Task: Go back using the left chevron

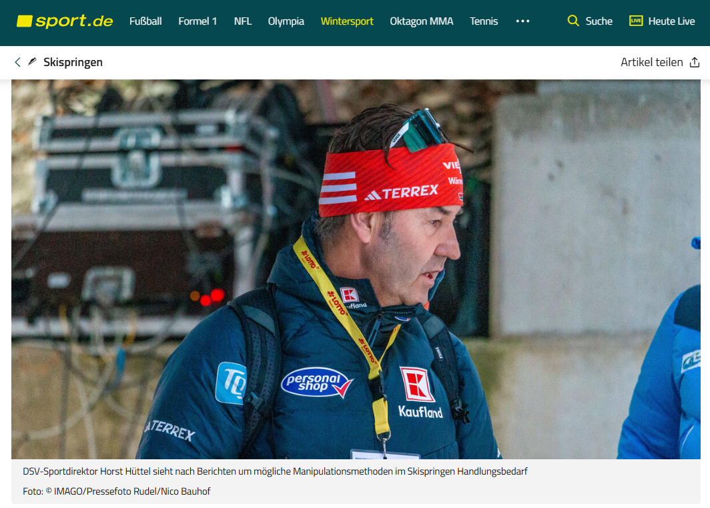Action: (x=17, y=62)
